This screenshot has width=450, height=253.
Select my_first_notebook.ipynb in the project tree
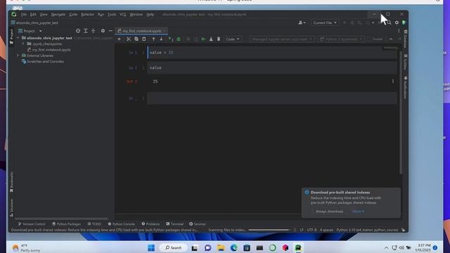[x=49, y=50]
